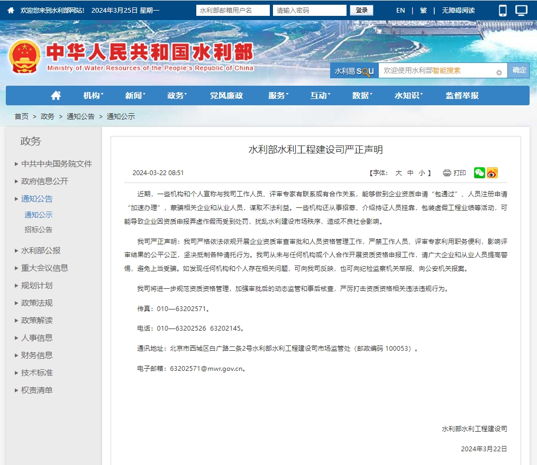Open the 监督举报 navigation item
The image size is (537, 465).
coord(462,96)
